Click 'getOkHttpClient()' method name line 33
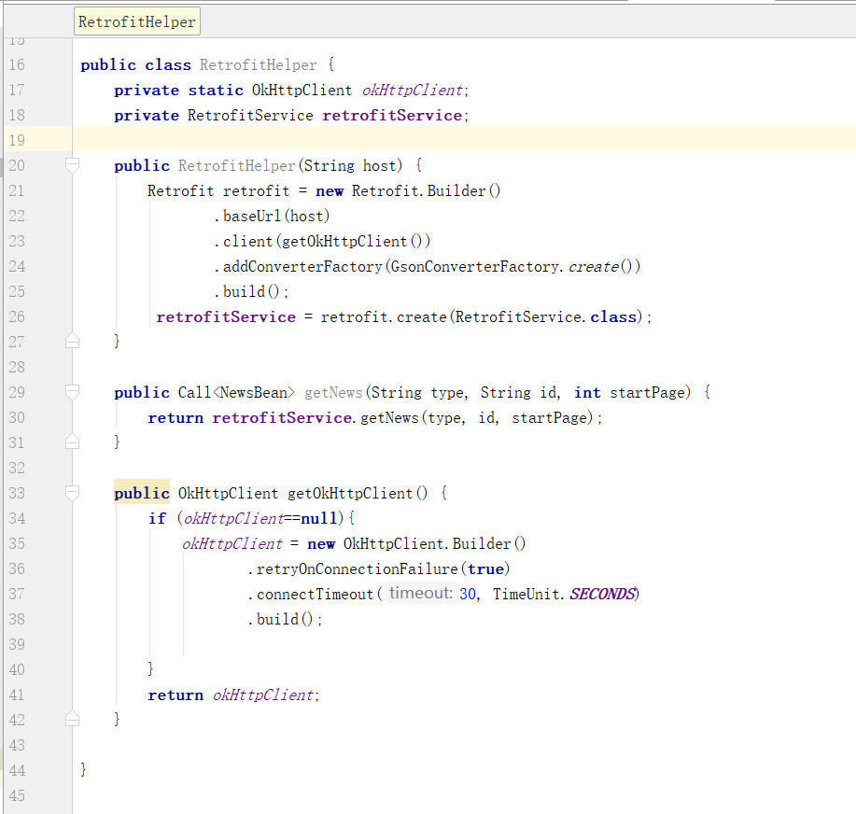Screen dimensions: 856x814 pyautogui.click(x=358, y=493)
